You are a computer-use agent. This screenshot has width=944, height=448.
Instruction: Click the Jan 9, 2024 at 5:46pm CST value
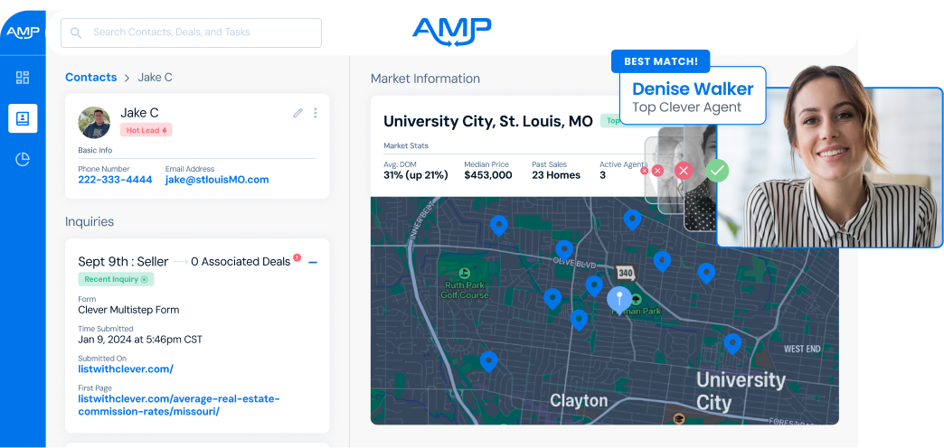140,340
